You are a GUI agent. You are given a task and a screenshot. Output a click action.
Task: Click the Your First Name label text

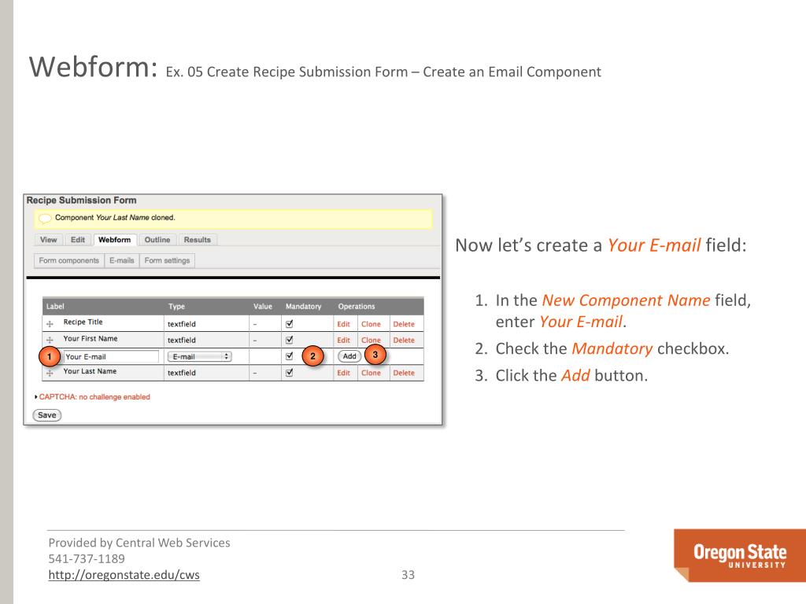(x=90, y=338)
